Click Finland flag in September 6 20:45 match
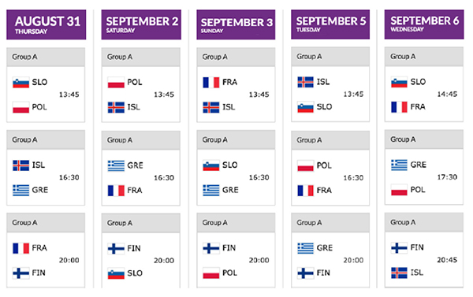Viewport: 473px width, 297px height. [x=399, y=248]
